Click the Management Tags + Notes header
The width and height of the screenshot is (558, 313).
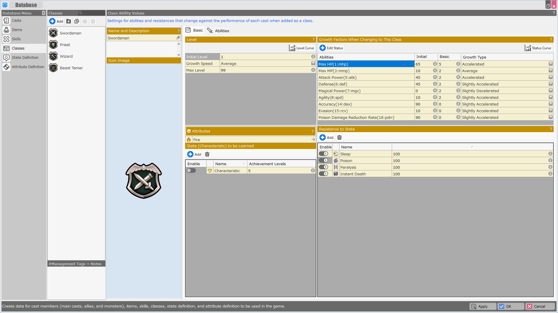click(x=76, y=264)
